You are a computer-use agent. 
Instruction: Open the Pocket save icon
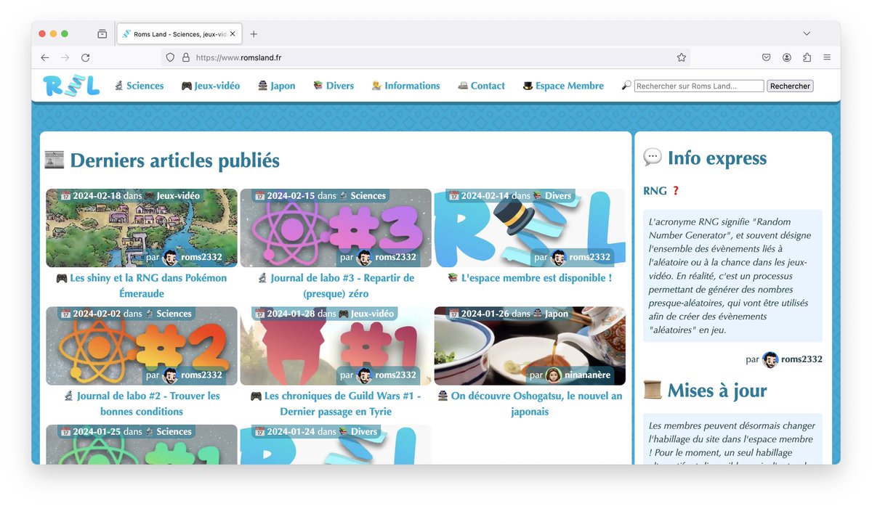tap(767, 57)
